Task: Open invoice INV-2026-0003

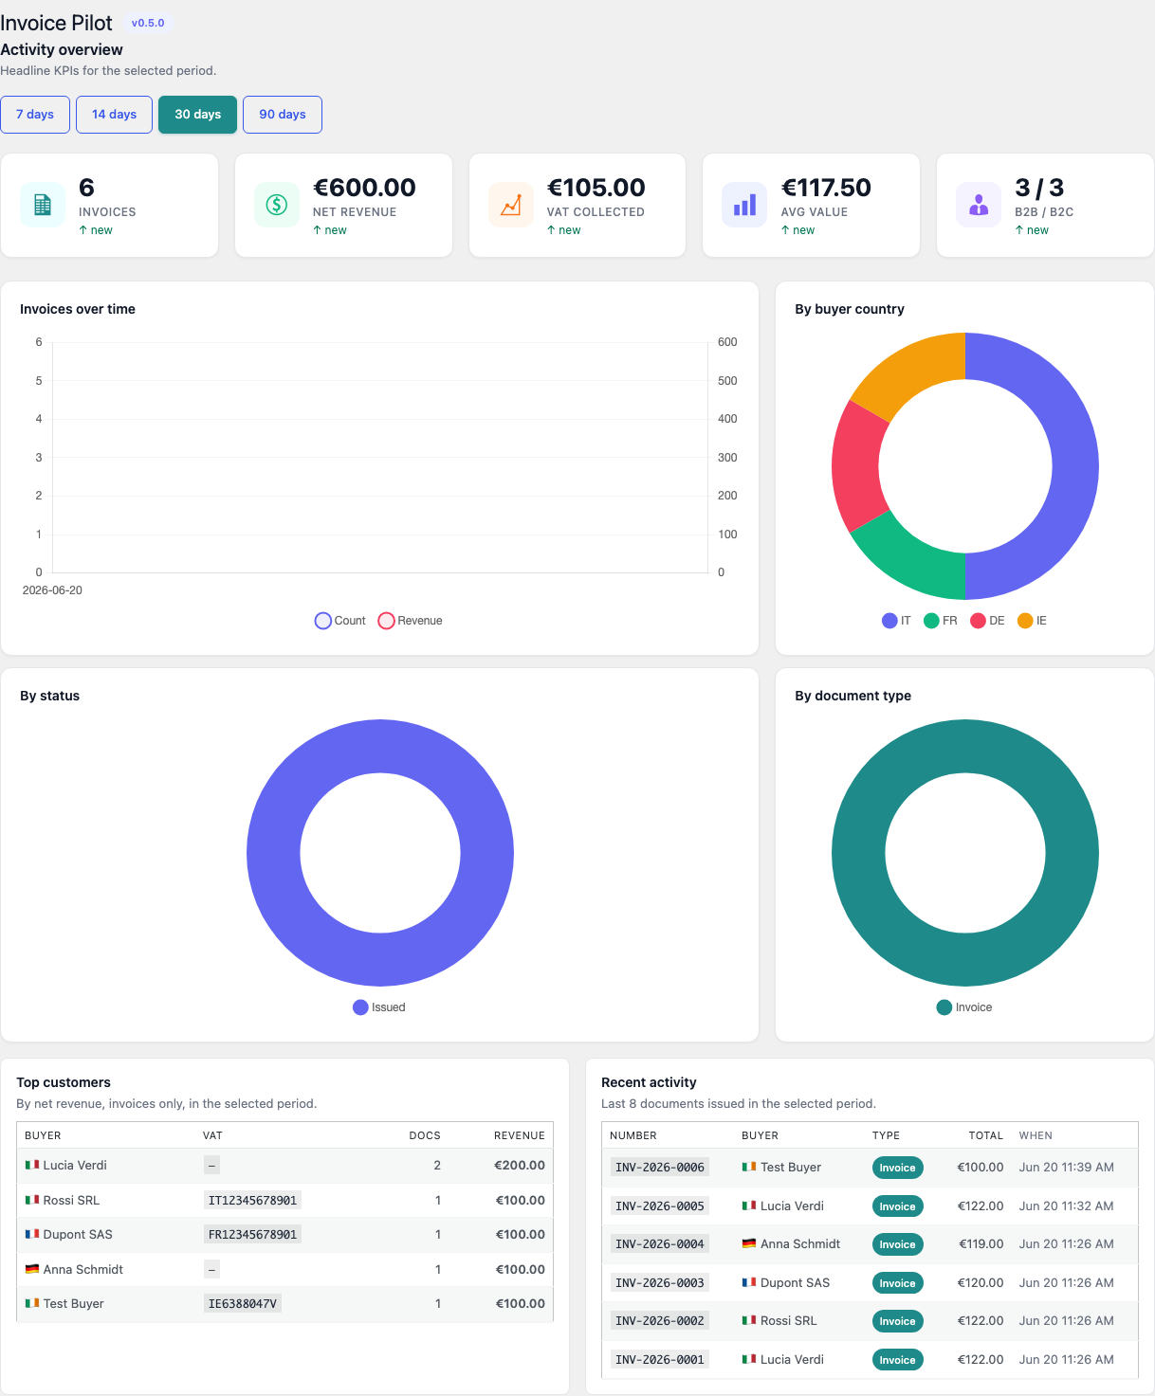Action: pyautogui.click(x=660, y=1283)
